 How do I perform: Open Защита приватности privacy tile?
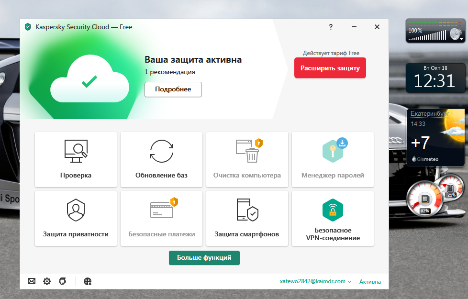(x=76, y=219)
